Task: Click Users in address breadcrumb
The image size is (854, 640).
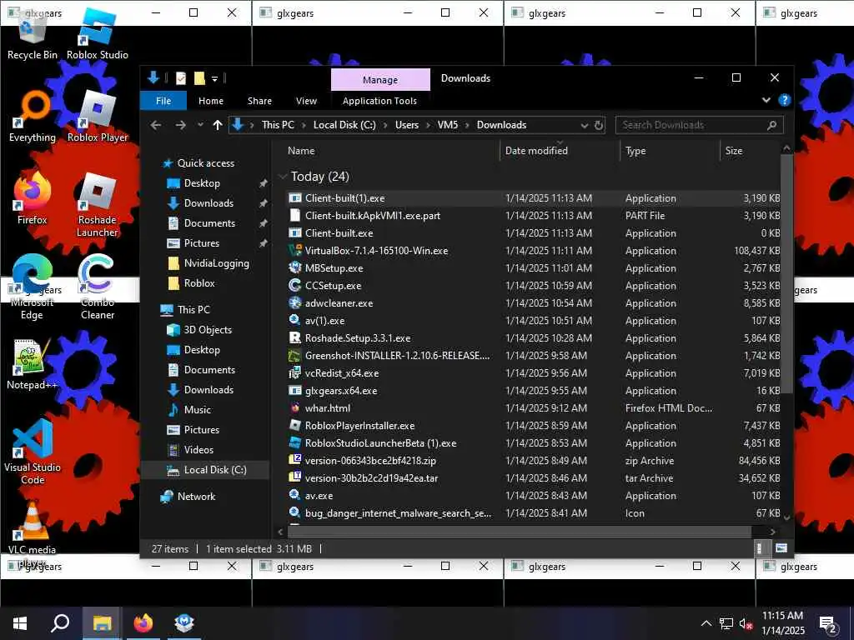Action: coord(407,125)
